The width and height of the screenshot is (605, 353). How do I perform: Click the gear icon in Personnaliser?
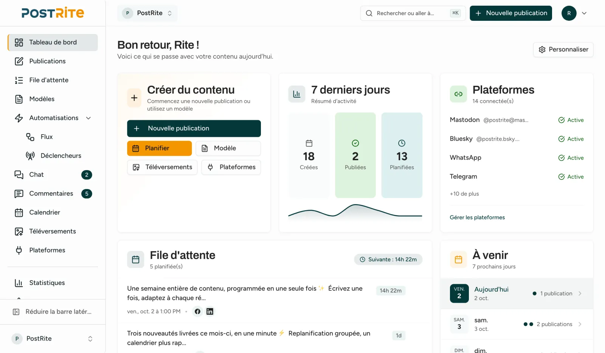pyautogui.click(x=542, y=50)
